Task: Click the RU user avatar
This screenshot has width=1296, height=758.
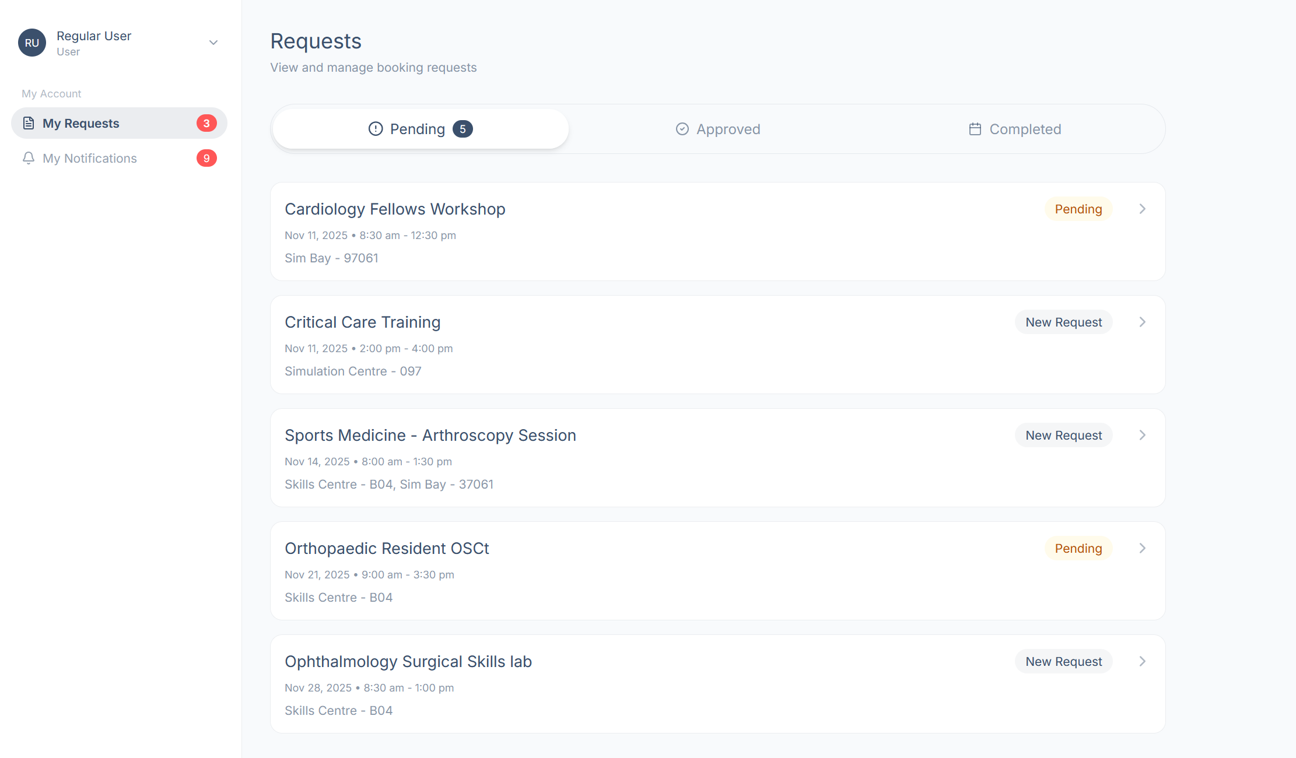Action: pos(32,43)
